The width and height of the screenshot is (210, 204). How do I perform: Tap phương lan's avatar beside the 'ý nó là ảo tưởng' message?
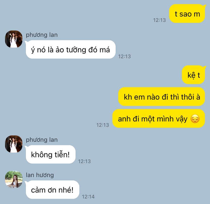[14, 39]
